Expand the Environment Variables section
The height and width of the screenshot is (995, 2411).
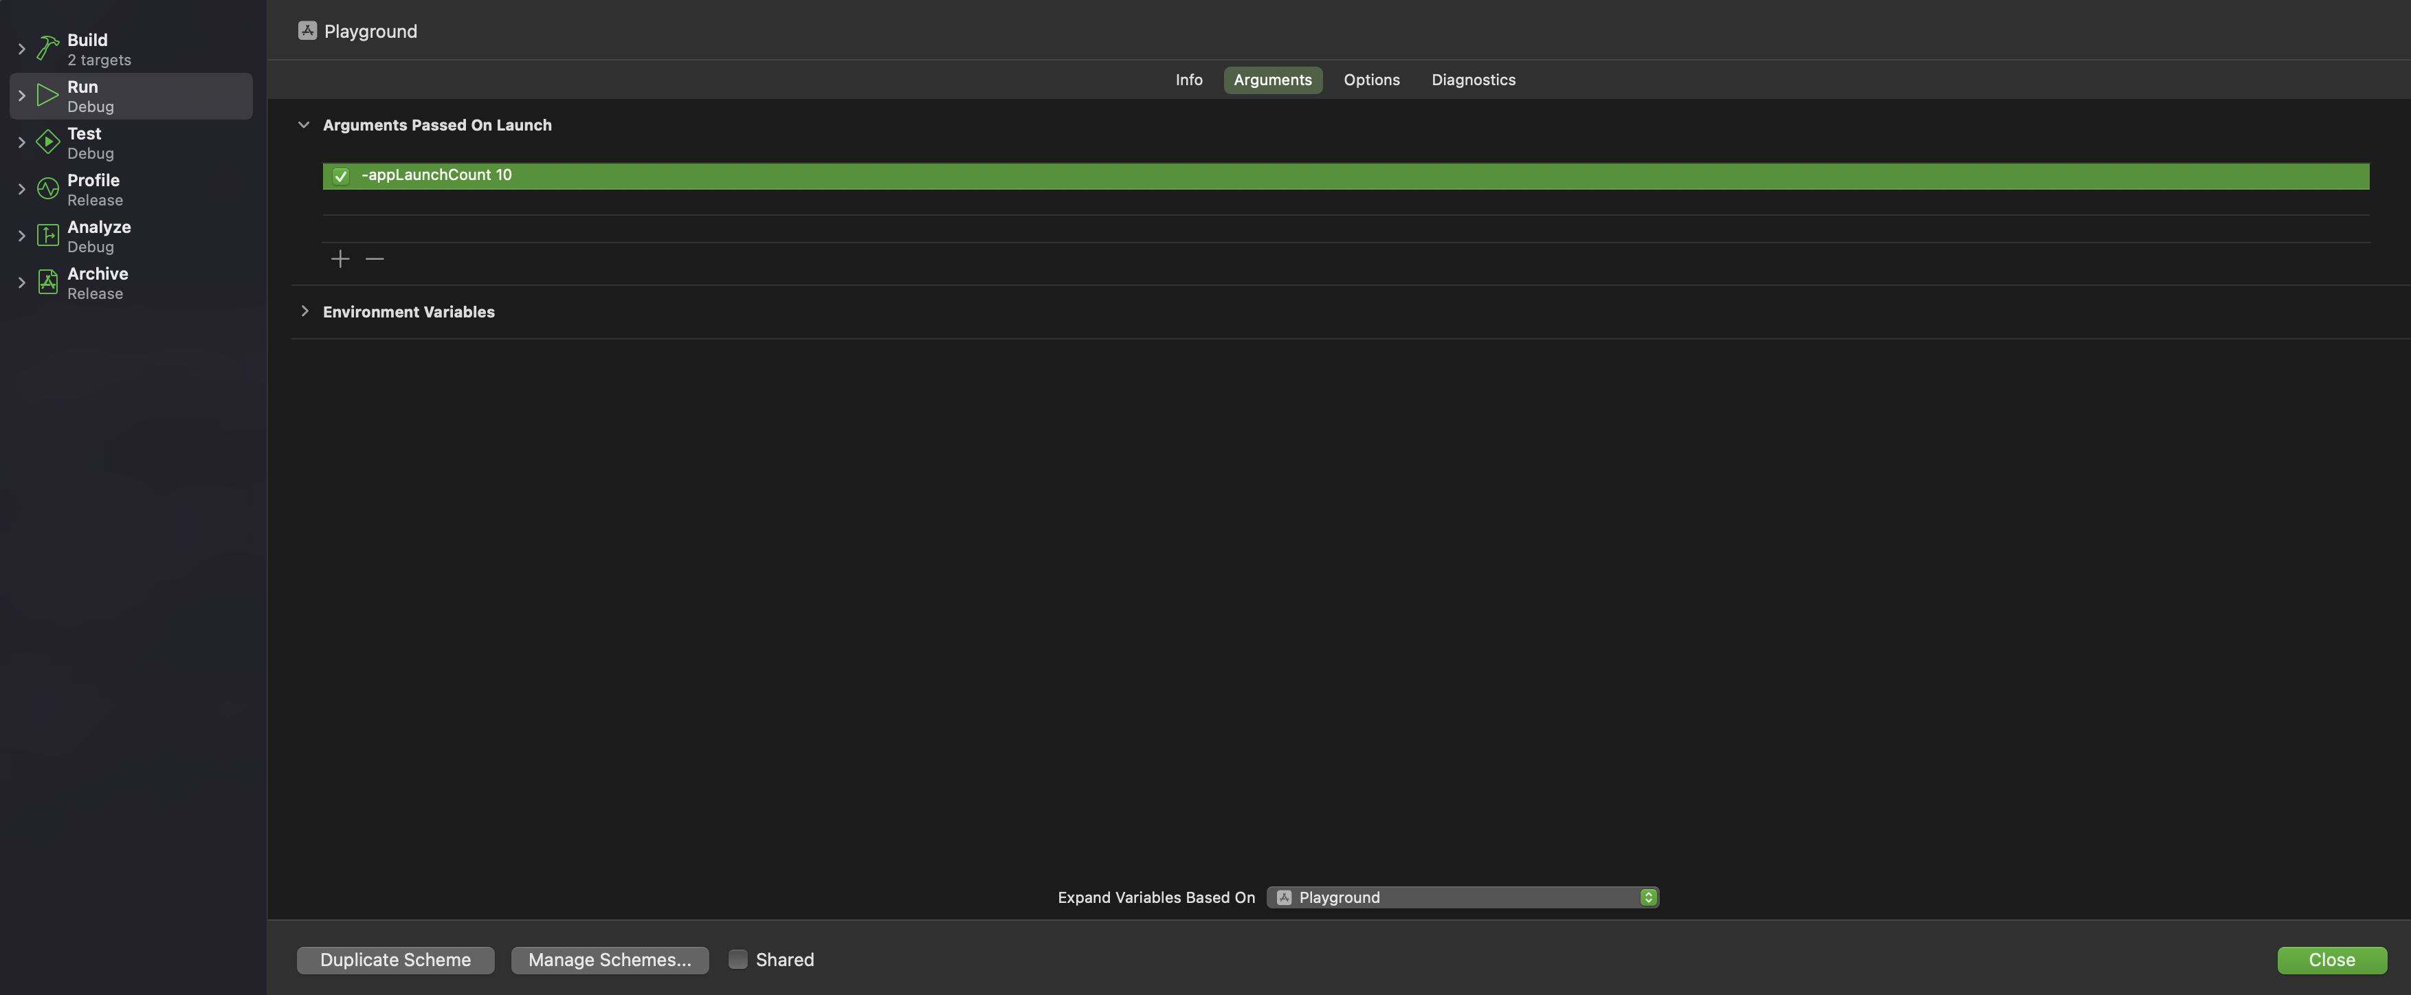[304, 311]
